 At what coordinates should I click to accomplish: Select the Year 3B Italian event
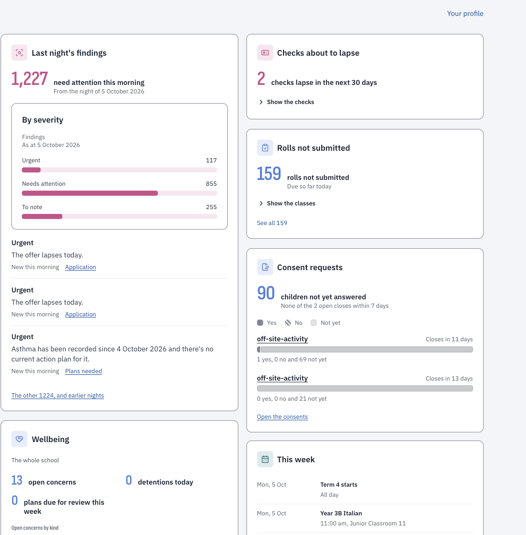click(365, 518)
